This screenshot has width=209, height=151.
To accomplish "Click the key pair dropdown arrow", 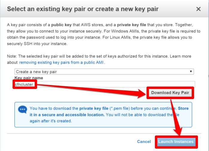I will click(191, 71).
